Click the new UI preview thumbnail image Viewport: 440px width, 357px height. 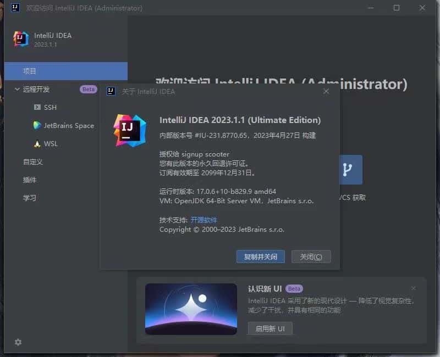point(191,309)
